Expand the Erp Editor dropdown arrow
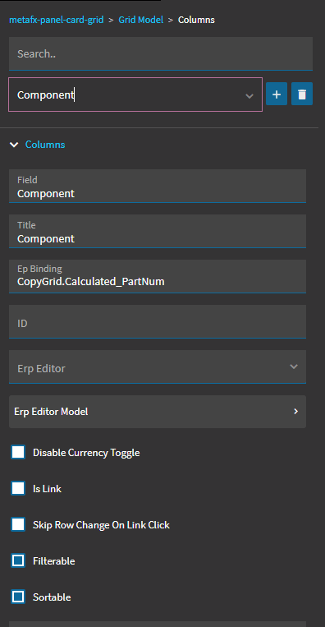 click(x=294, y=367)
